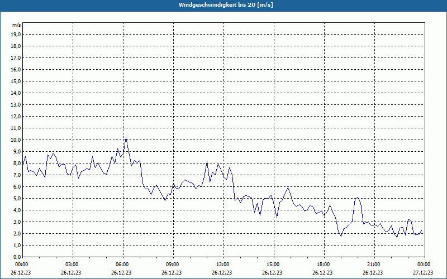This screenshot has height=279, width=447.
Task: Click the '2,0' y-axis label
Action: point(17,233)
